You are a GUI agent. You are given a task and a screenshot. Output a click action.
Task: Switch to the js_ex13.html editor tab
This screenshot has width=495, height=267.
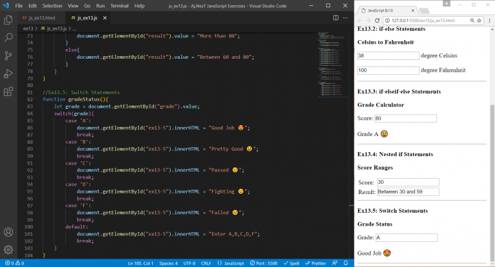(x=41, y=17)
